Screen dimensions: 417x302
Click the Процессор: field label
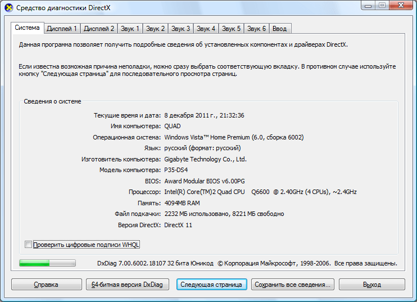pyautogui.click(x=144, y=192)
